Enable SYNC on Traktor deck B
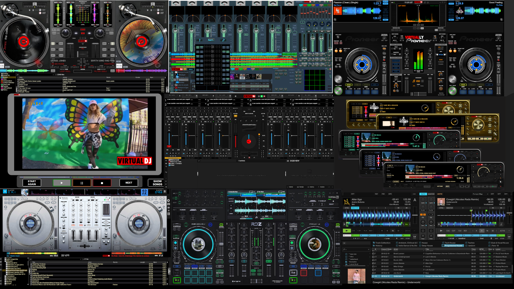The height and width of the screenshot is (289, 514). point(441,208)
